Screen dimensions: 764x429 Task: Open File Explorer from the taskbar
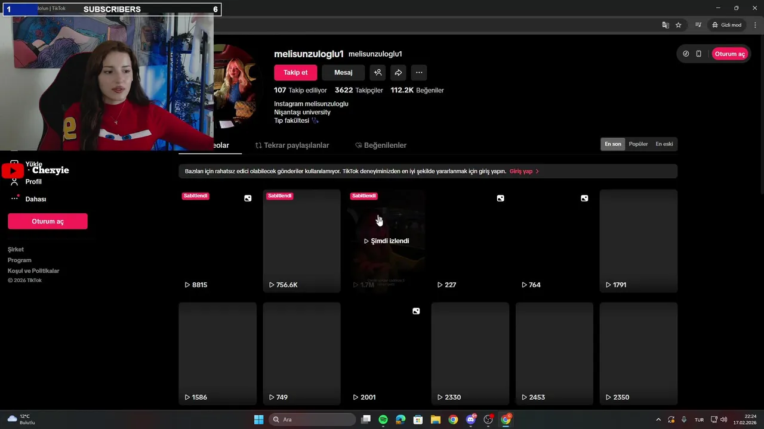436,419
